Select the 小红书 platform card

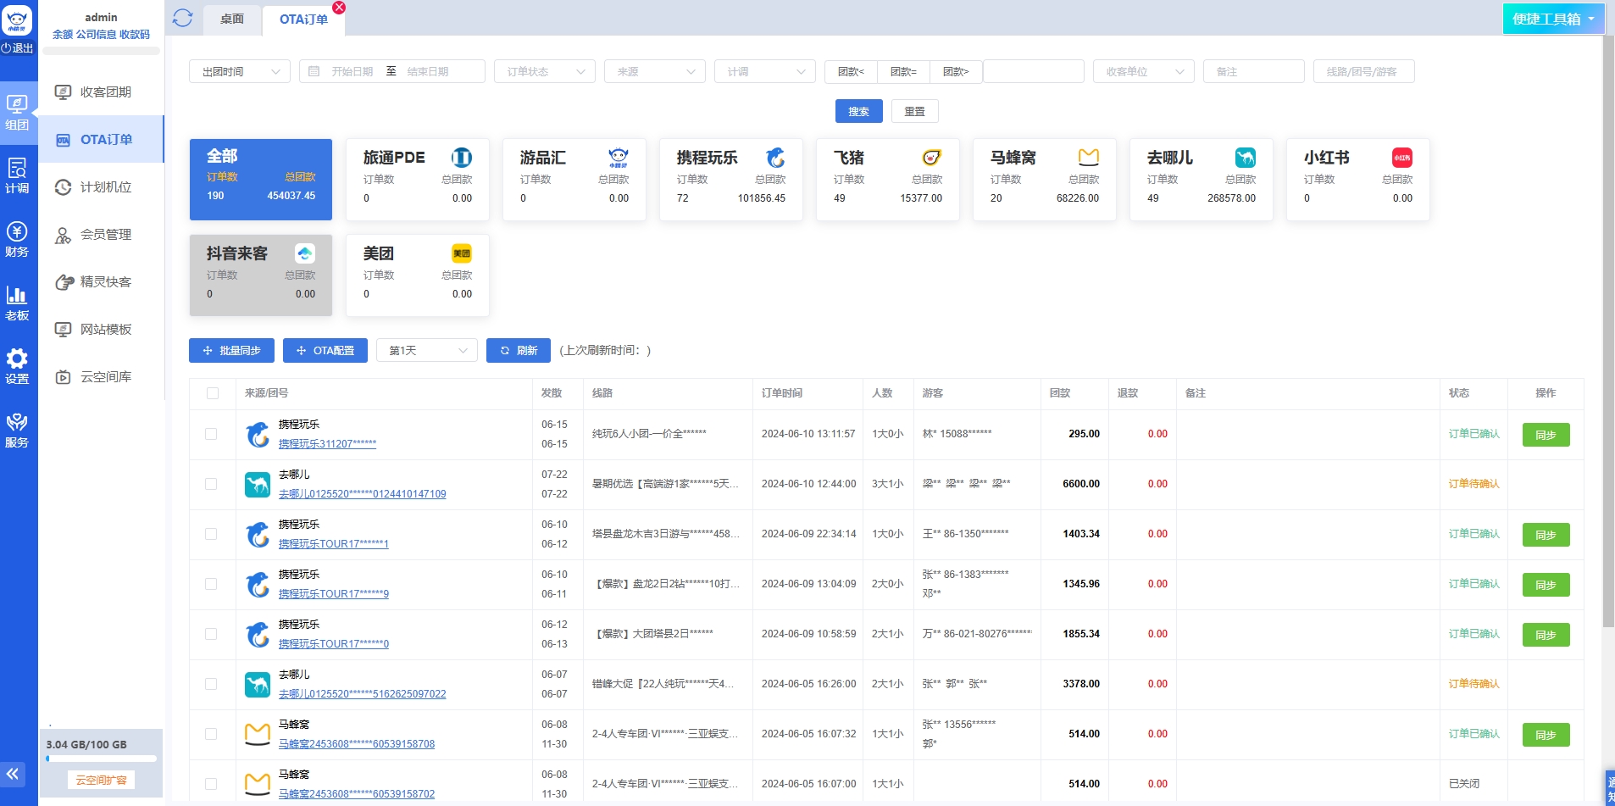coord(1358,180)
